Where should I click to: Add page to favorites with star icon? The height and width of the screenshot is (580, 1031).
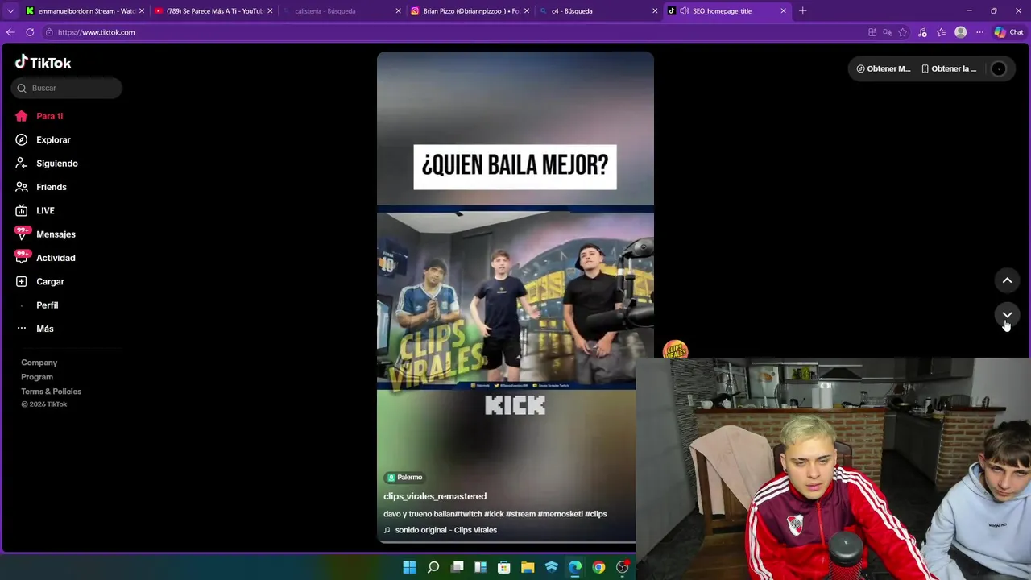pos(903,32)
